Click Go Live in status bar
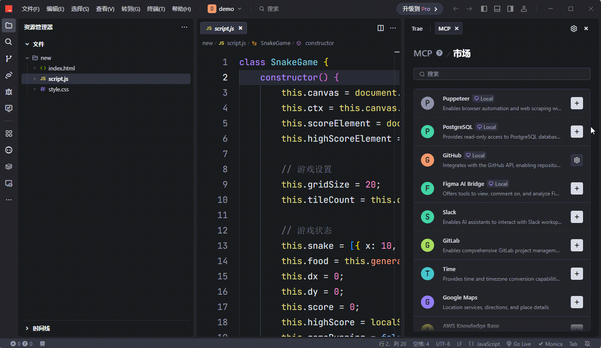 (518, 344)
